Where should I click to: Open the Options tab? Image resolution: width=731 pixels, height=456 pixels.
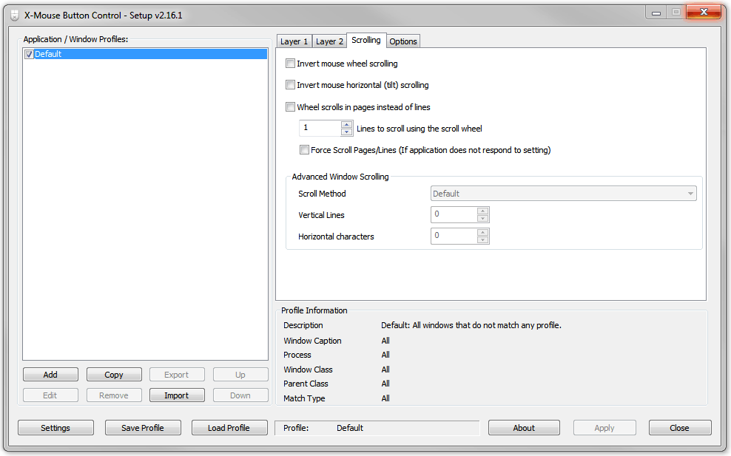(403, 41)
